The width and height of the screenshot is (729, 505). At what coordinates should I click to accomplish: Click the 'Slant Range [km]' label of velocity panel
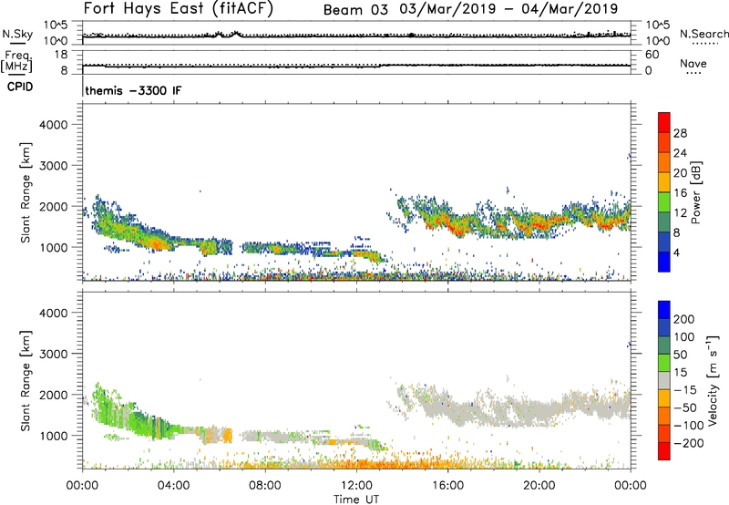pos(26,381)
